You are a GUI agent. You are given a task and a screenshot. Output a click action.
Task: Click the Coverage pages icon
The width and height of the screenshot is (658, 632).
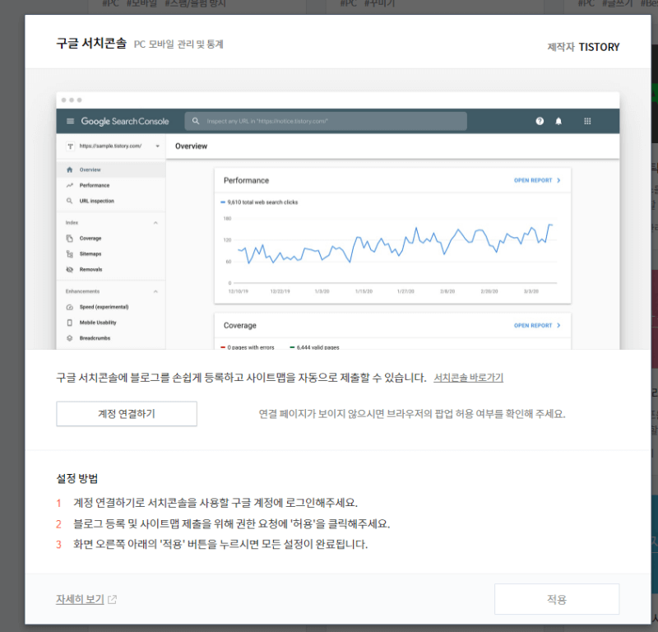pyautogui.click(x=70, y=238)
